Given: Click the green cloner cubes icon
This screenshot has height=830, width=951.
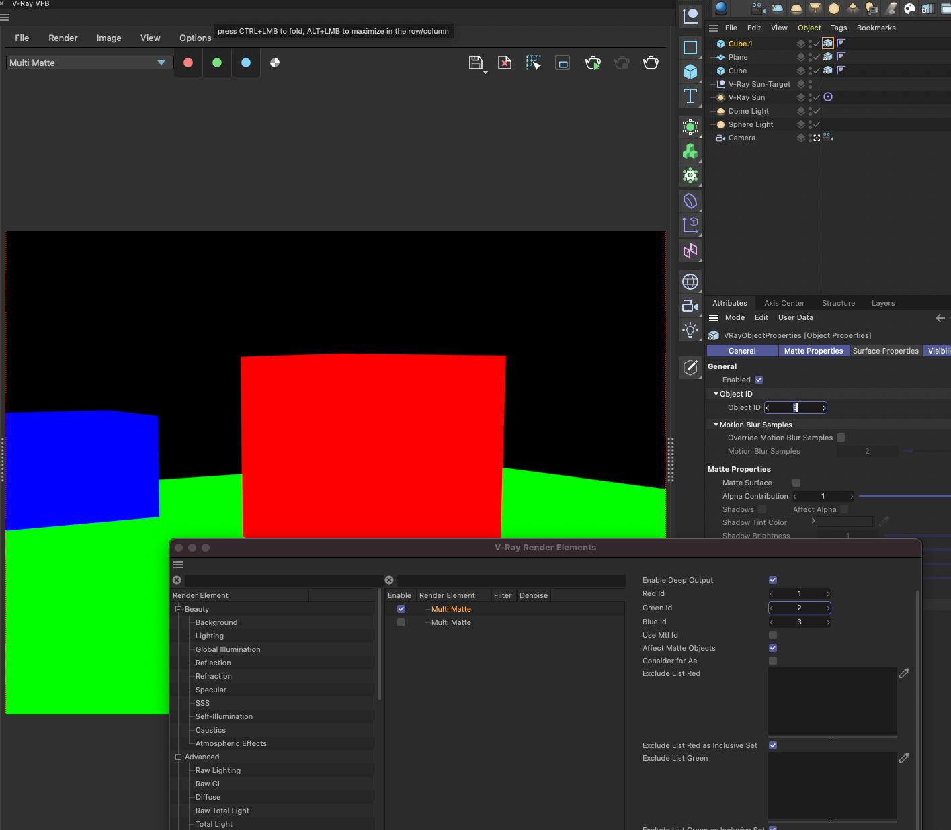Looking at the screenshot, I should tap(690, 152).
